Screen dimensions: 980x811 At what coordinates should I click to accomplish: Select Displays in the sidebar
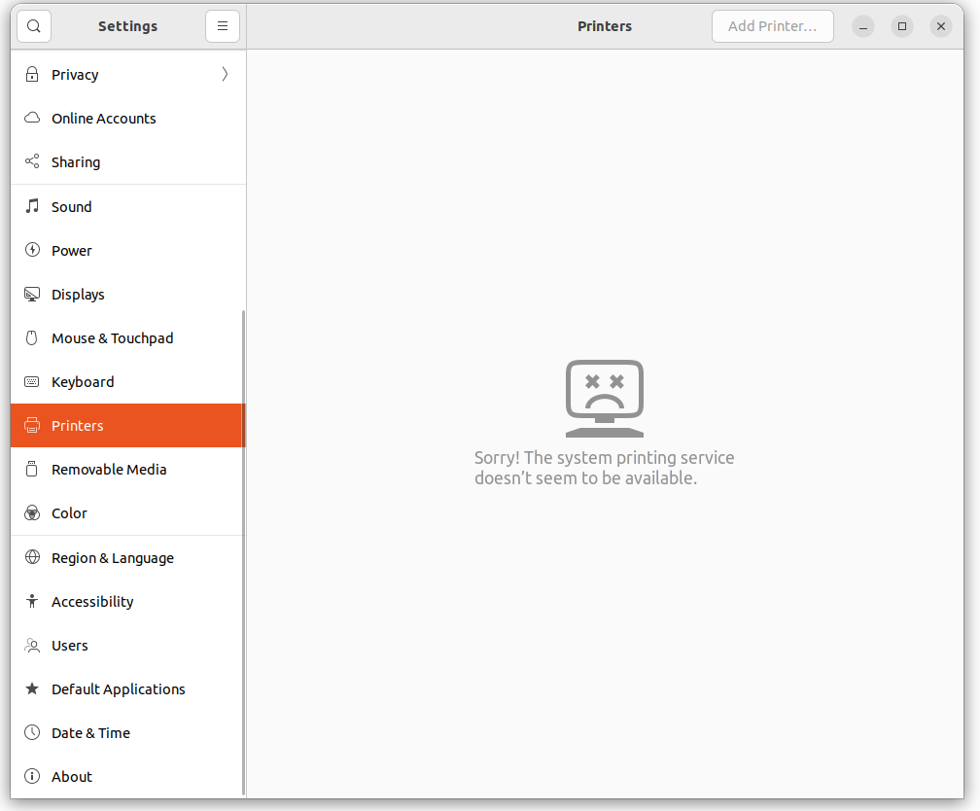coord(128,294)
